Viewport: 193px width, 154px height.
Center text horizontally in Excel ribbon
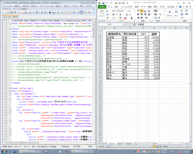[x=142, y=14]
